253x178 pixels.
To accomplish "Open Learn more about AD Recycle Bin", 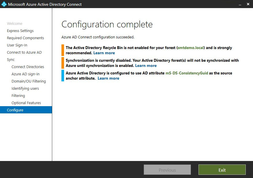I will (104, 53).
